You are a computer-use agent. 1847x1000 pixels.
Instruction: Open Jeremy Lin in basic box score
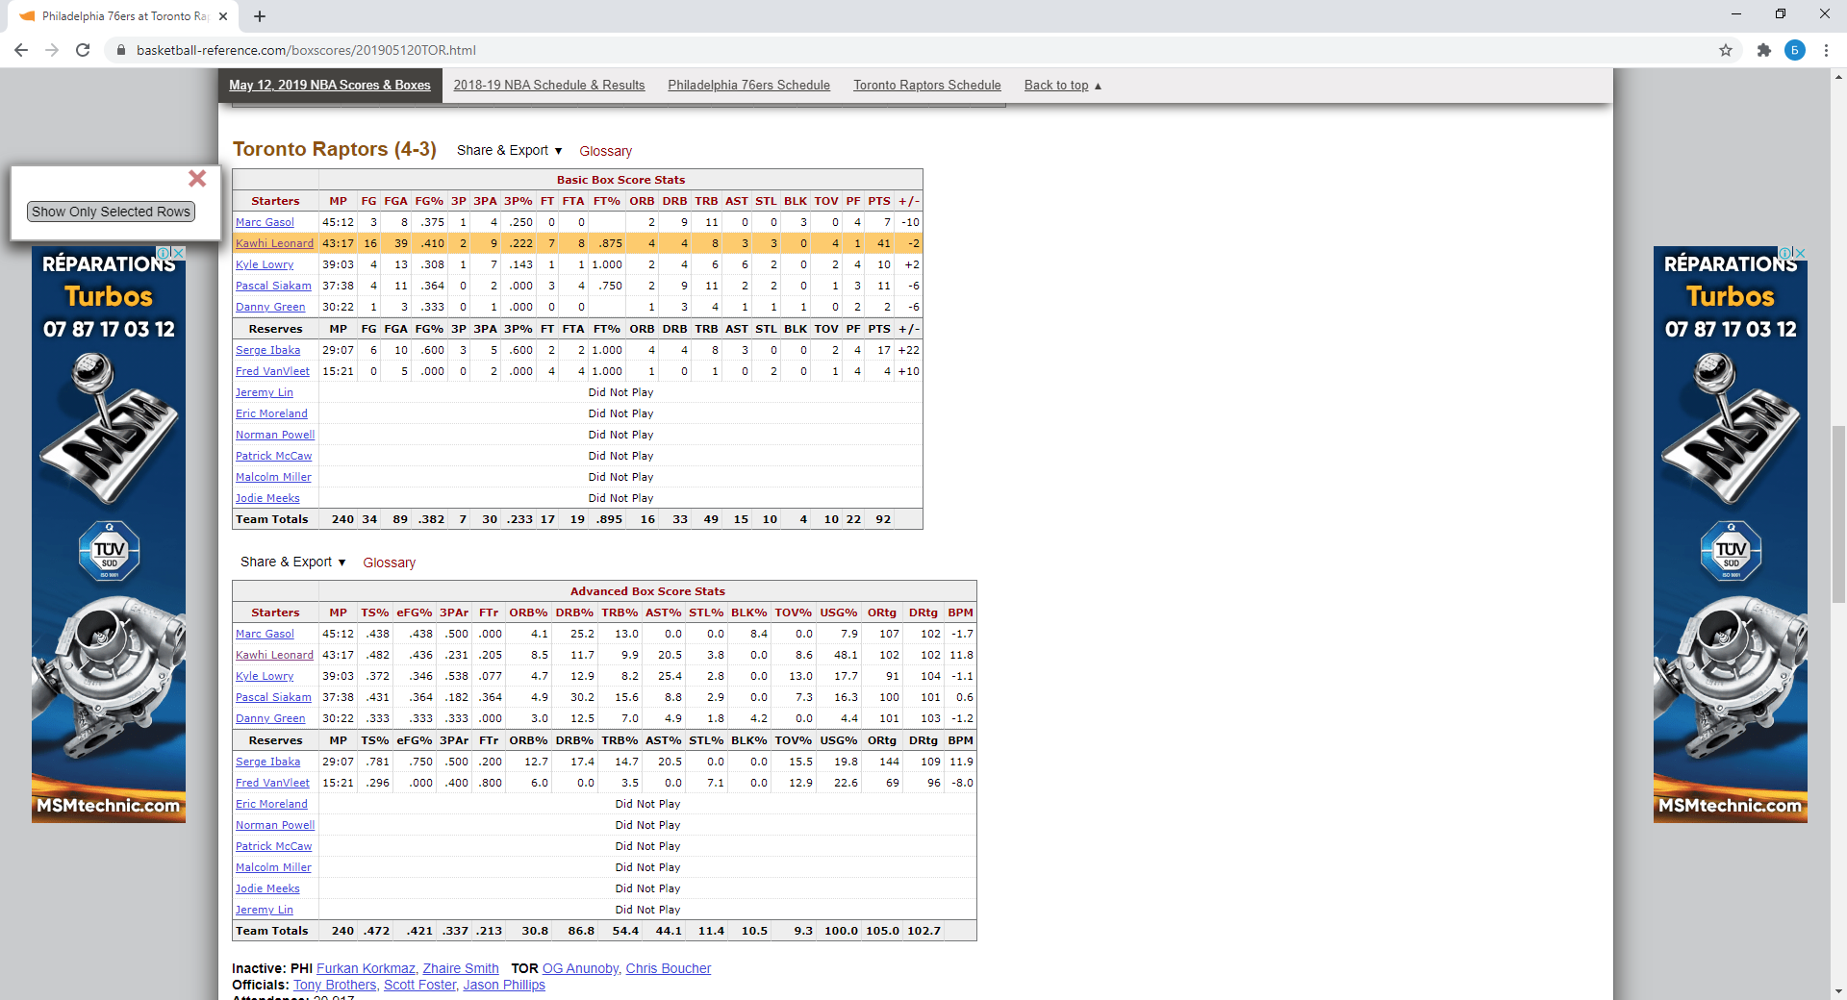[265, 392]
